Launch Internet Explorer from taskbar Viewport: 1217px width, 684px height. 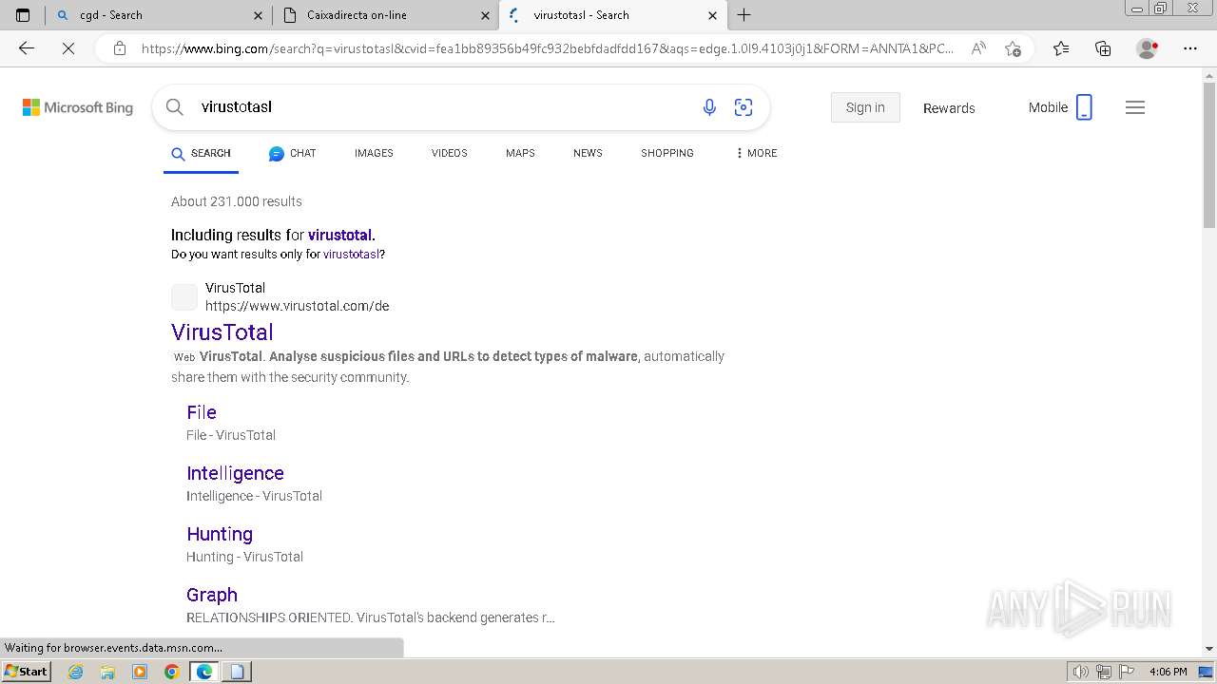pyautogui.click(x=76, y=672)
